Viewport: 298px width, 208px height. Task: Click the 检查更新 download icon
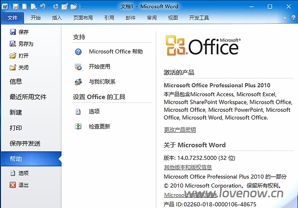pyautogui.click(x=78, y=126)
